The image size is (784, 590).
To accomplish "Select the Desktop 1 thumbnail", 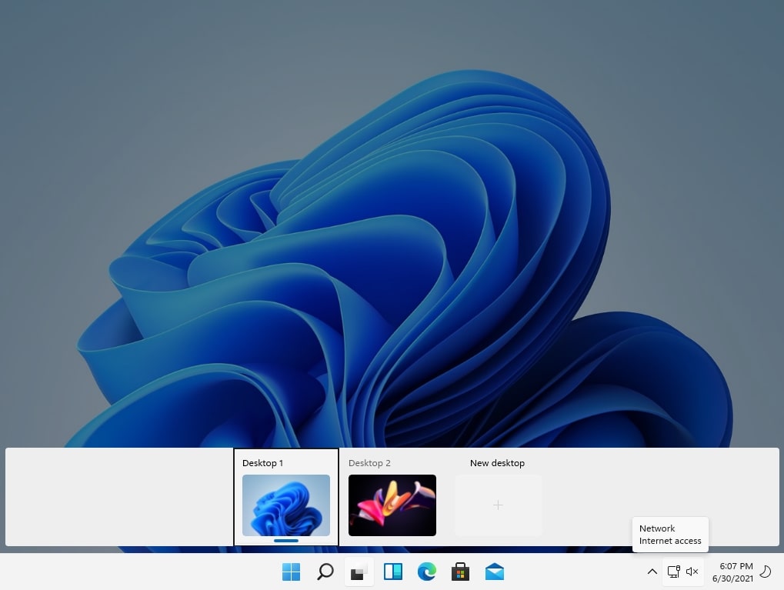I will (x=286, y=505).
